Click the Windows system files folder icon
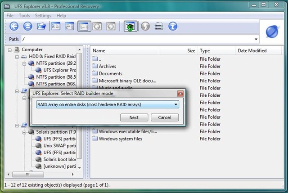This screenshot has height=193, width=288. (95, 139)
